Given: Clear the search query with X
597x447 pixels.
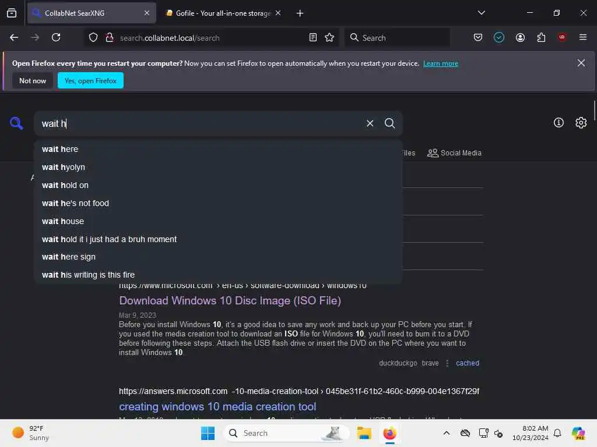Looking at the screenshot, I should 370,123.
